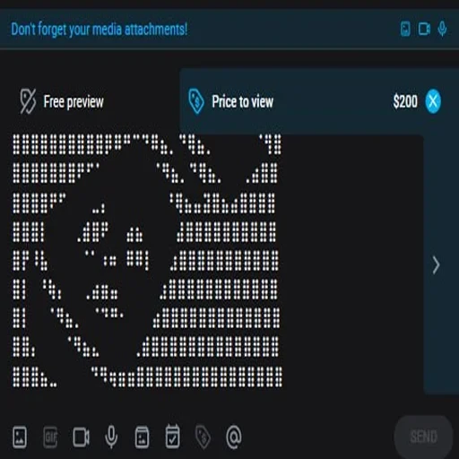Click the Free preview tag icon
This screenshot has width=459, height=459.
pos(28,101)
